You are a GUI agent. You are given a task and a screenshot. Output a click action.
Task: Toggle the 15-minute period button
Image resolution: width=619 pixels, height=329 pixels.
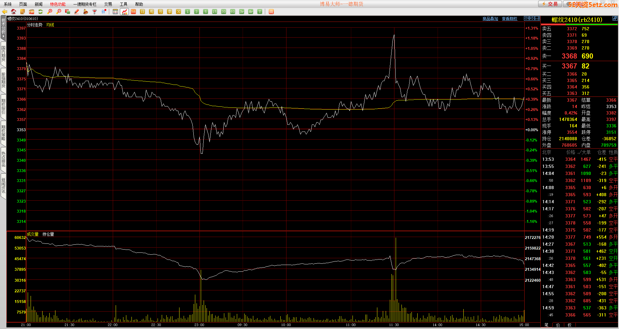(x=215, y=12)
